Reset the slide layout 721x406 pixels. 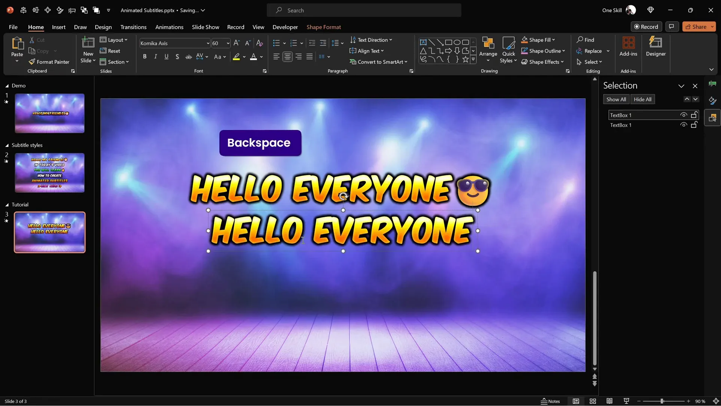click(x=110, y=51)
